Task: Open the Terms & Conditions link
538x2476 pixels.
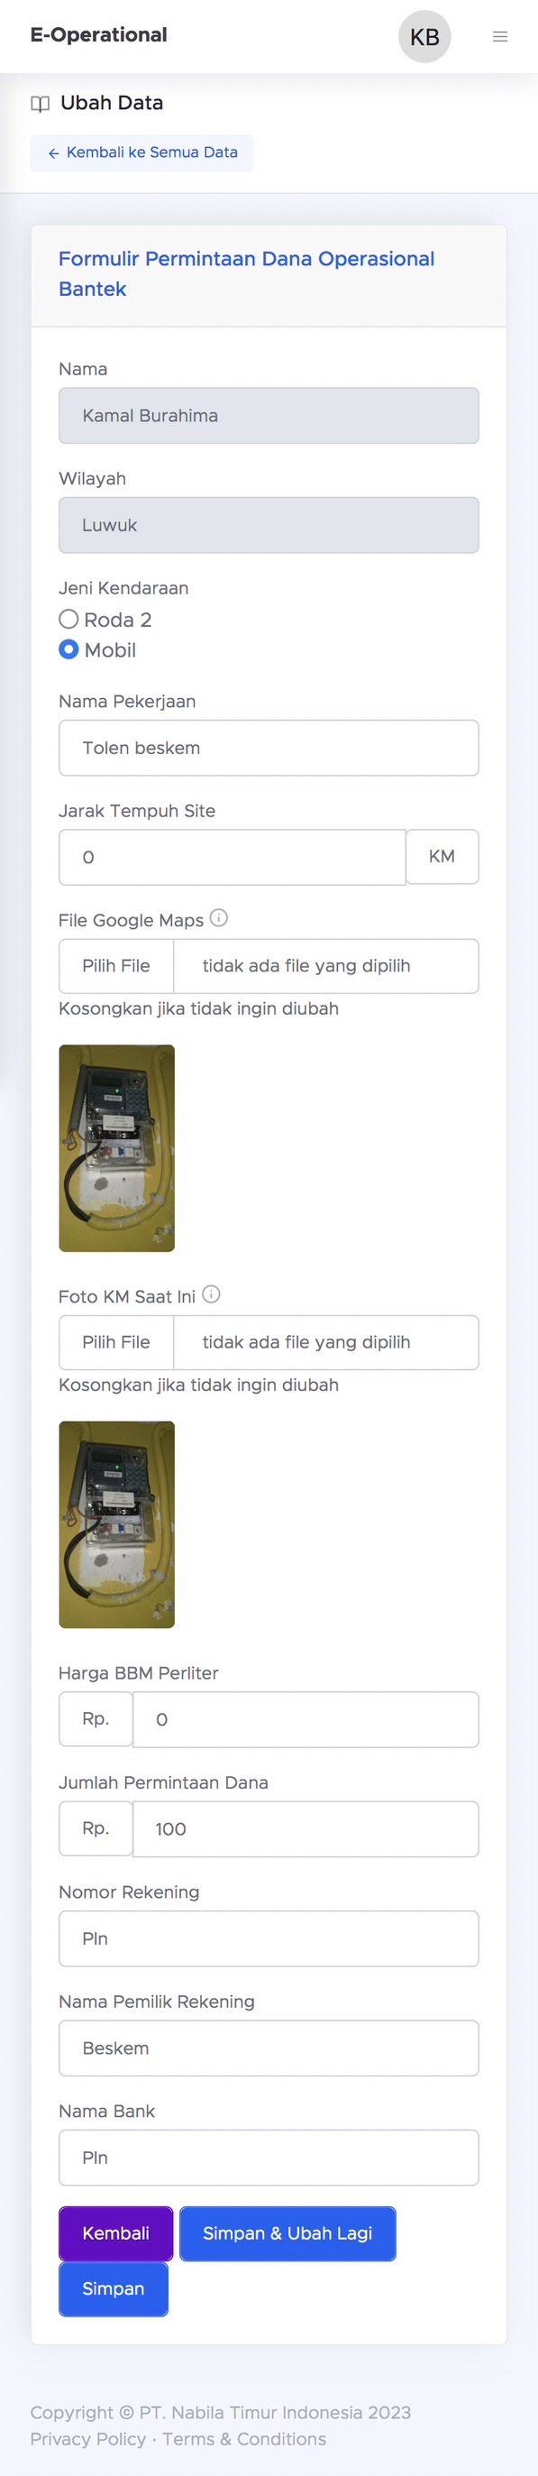Action: tap(244, 2438)
